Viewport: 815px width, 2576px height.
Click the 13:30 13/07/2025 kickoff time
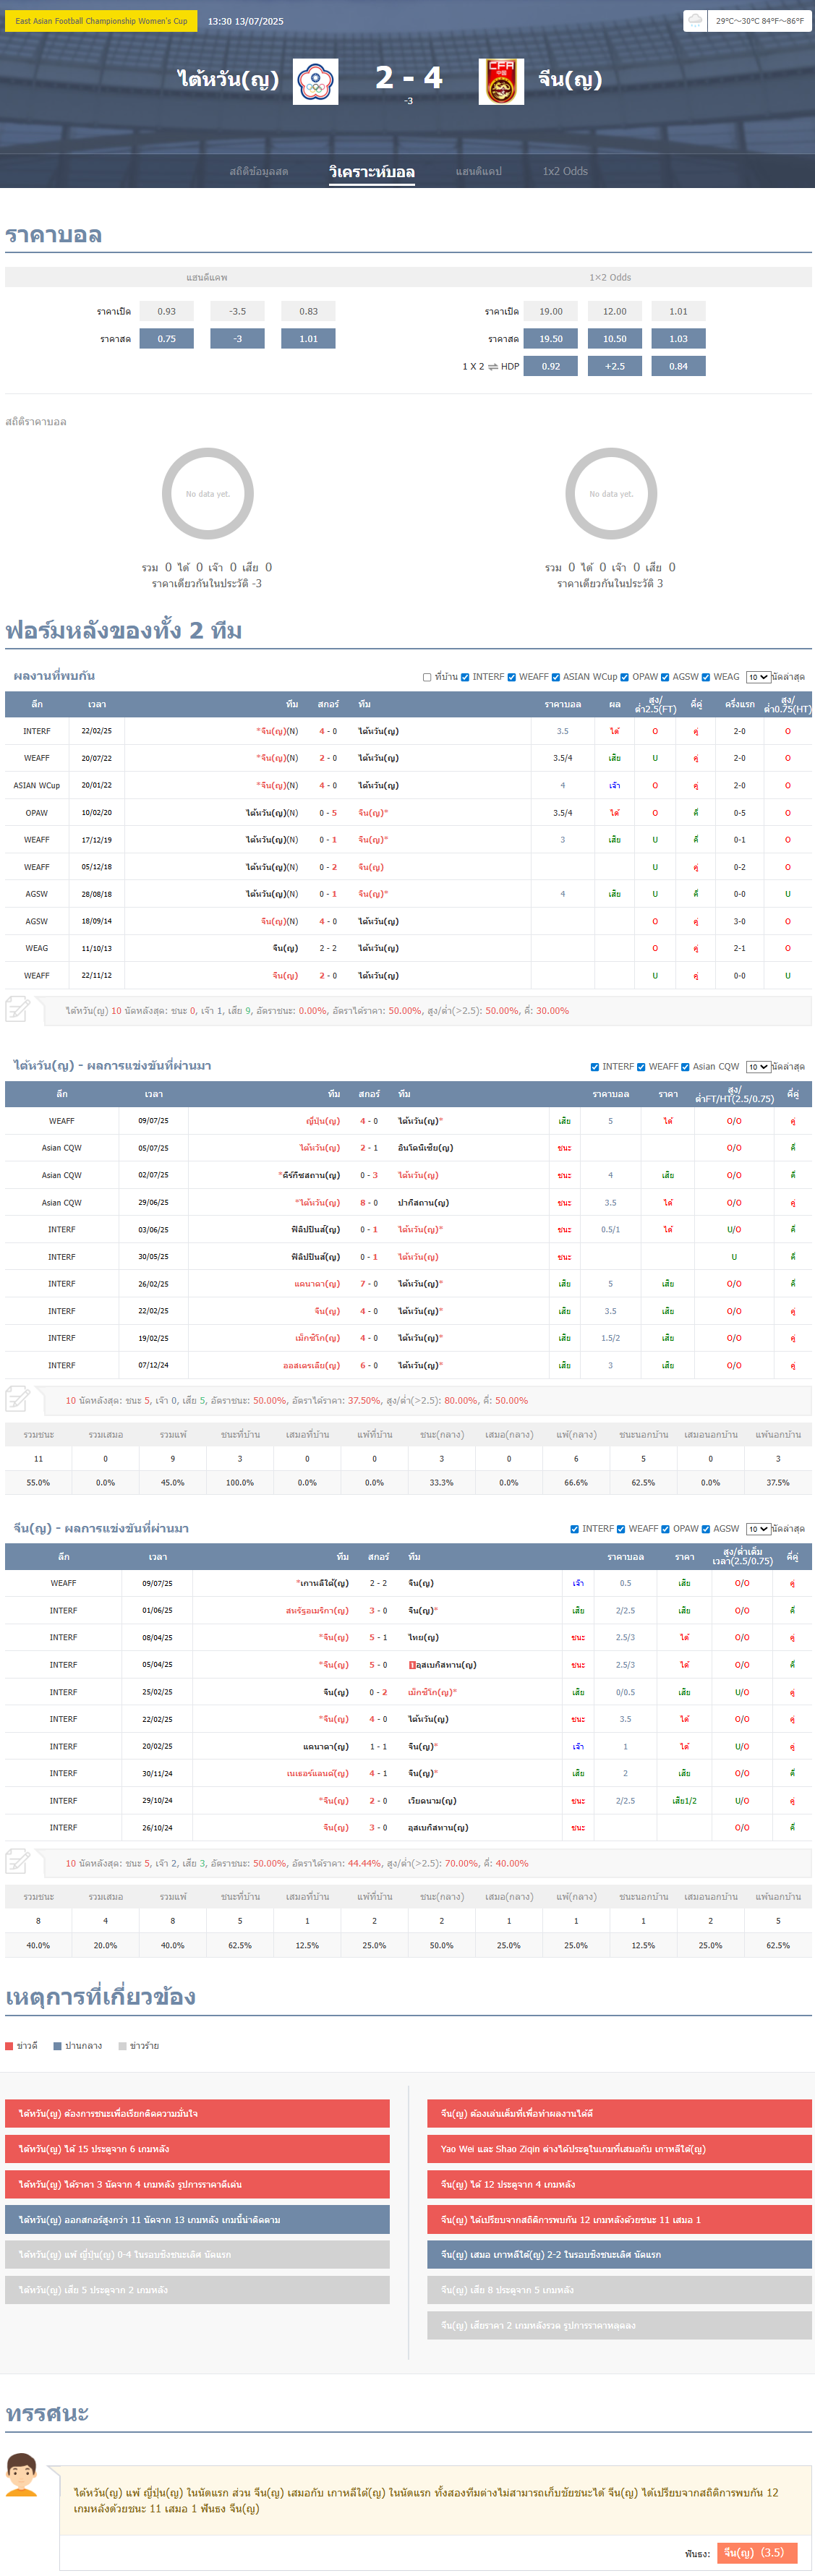point(246,21)
